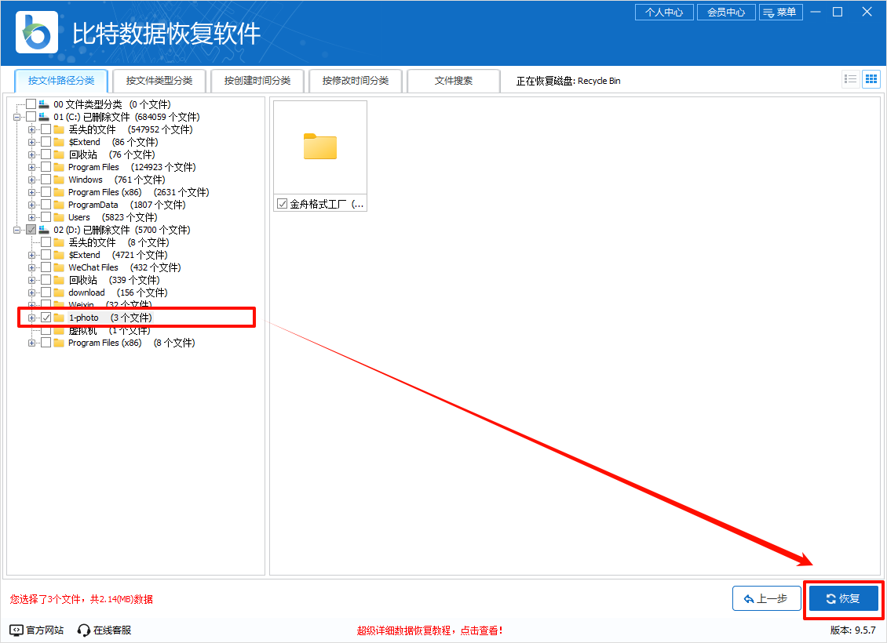Open the 文件搜索 tab

click(x=453, y=81)
